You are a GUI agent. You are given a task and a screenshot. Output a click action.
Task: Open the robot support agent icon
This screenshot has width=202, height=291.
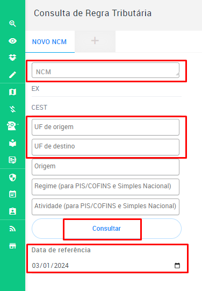click(x=12, y=126)
